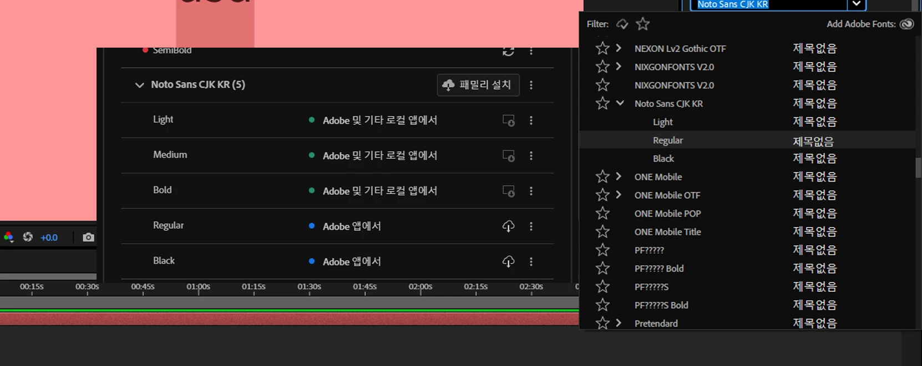The width and height of the screenshot is (922, 366).
Task: Click the font list vertical scrollbar thumb
Action: 918,168
